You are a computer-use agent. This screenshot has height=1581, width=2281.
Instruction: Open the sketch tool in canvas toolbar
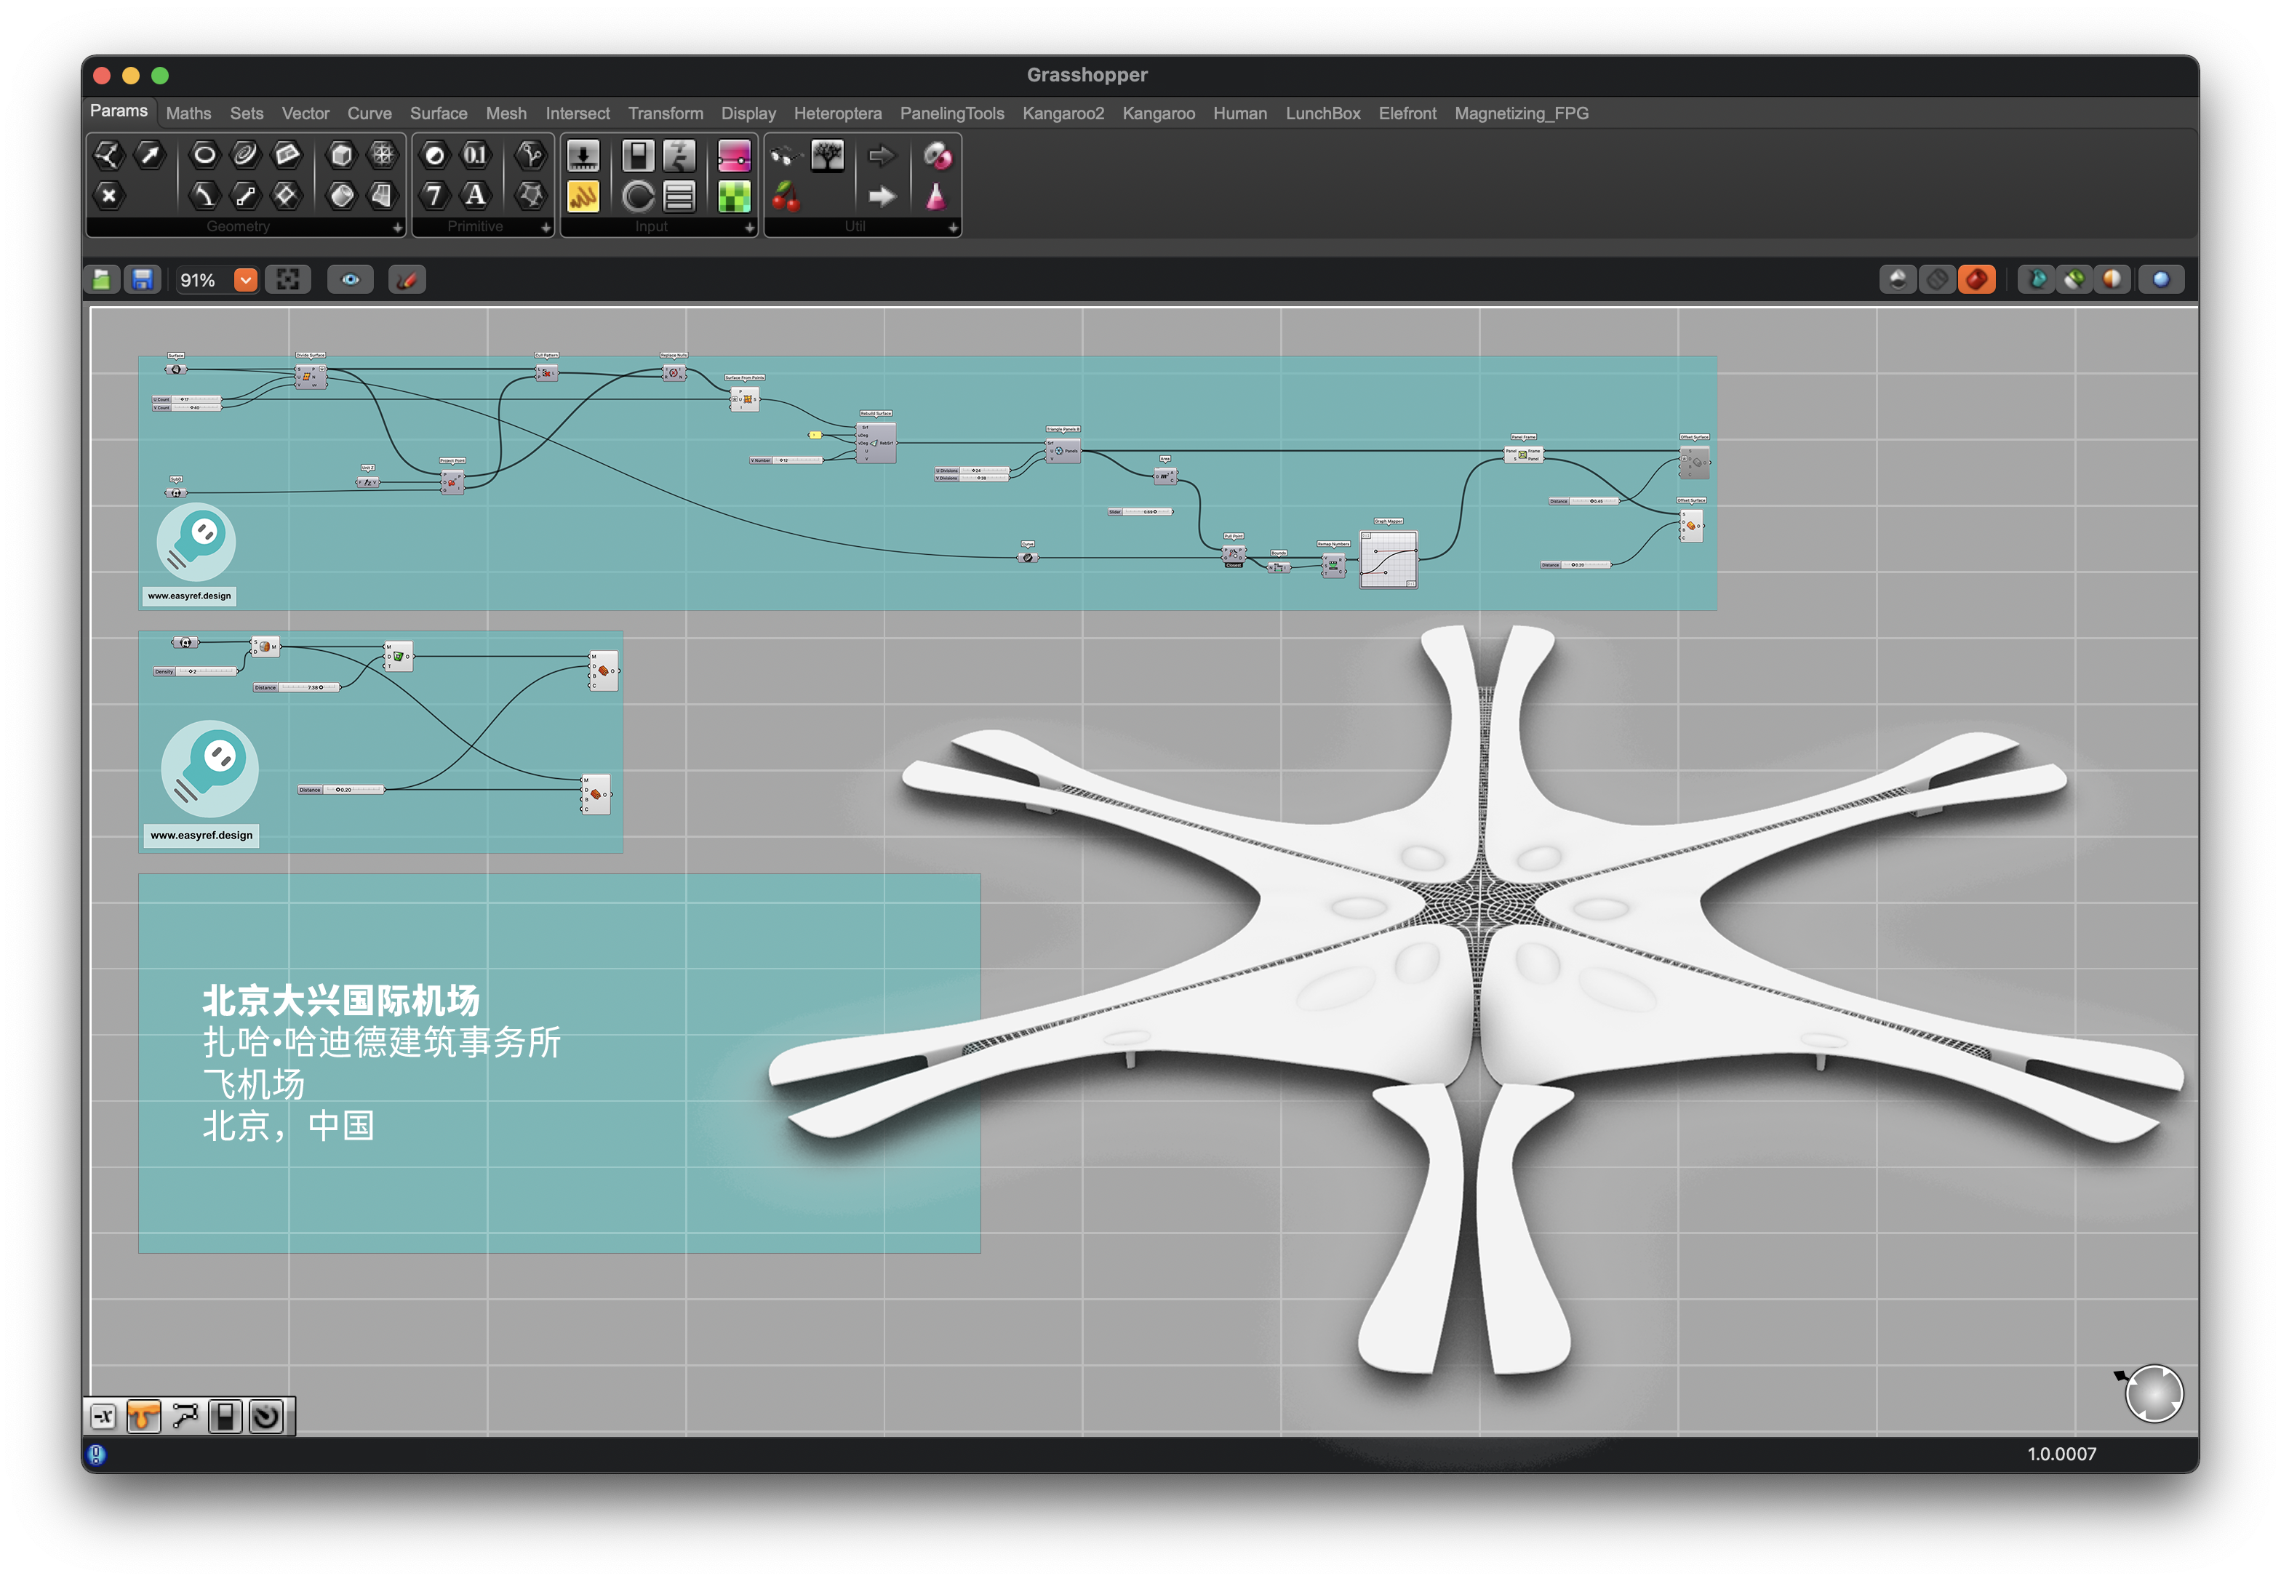pos(407,280)
